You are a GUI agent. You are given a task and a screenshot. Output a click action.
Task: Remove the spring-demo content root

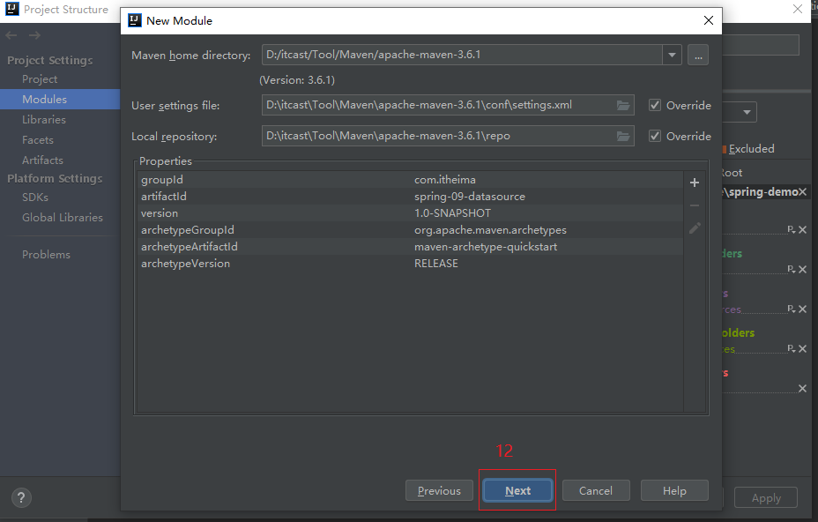pos(803,192)
